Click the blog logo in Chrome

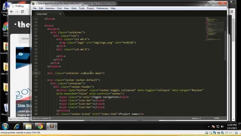click(23, 25)
